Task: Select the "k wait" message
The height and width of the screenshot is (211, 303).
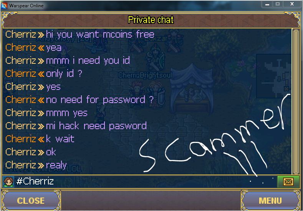Action: [x=60, y=139]
